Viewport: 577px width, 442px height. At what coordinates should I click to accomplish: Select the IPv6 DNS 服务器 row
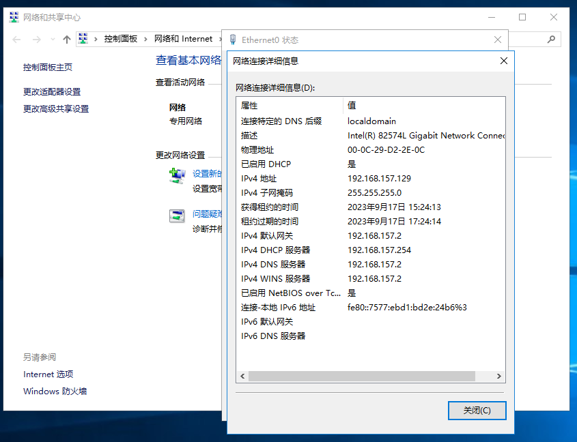[x=371, y=336]
